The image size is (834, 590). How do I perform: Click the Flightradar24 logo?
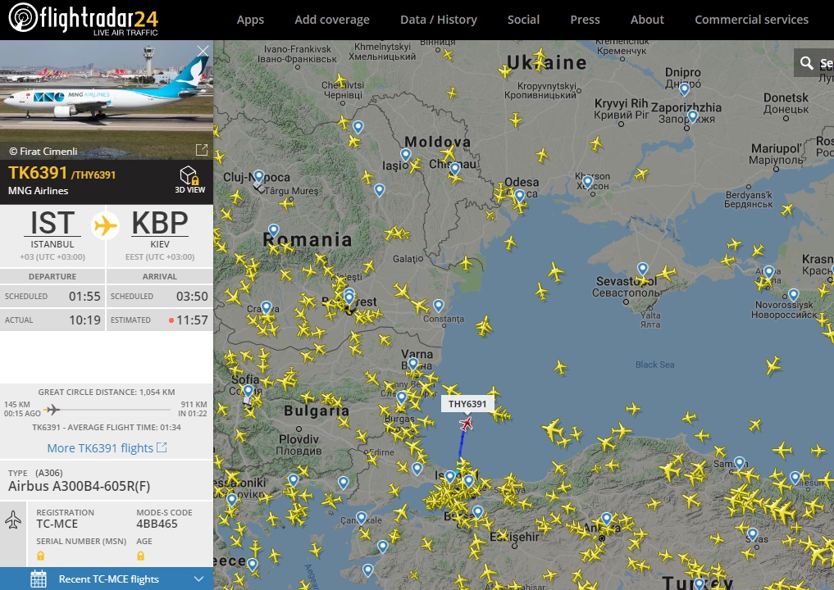(84, 20)
